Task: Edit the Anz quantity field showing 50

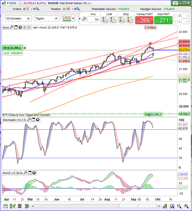Action: [93, 20]
